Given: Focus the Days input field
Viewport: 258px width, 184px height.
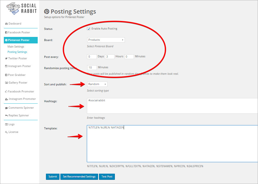Looking at the screenshot, I should point(92,57).
